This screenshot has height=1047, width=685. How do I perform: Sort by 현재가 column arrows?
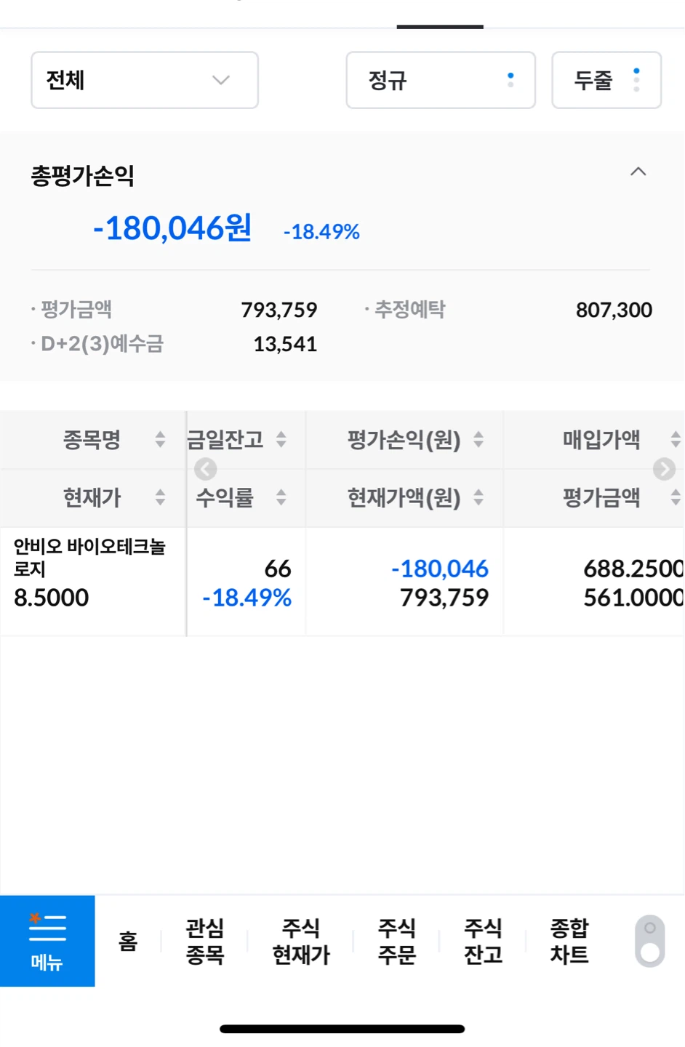tap(160, 497)
